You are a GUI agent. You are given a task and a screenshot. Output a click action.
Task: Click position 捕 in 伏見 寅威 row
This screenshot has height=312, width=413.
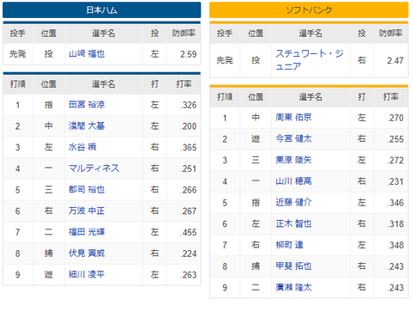click(48, 253)
